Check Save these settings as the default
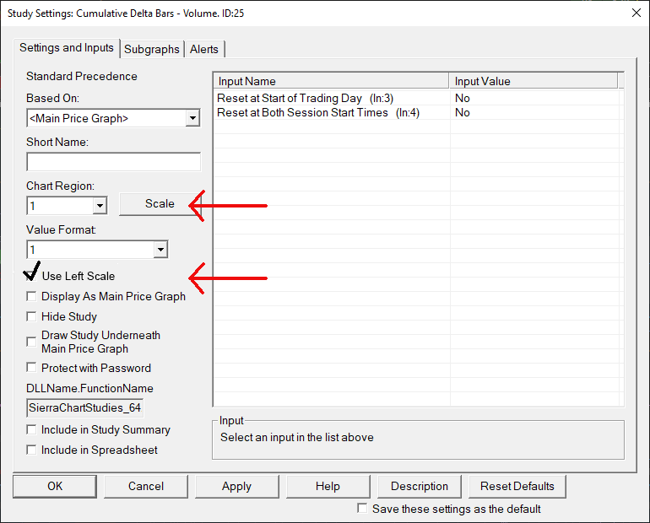The height and width of the screenshot is (523, 650). pyautogui.click(x=362, y=508)
